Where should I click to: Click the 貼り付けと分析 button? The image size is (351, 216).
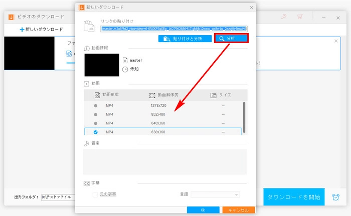tap(185, 39)
